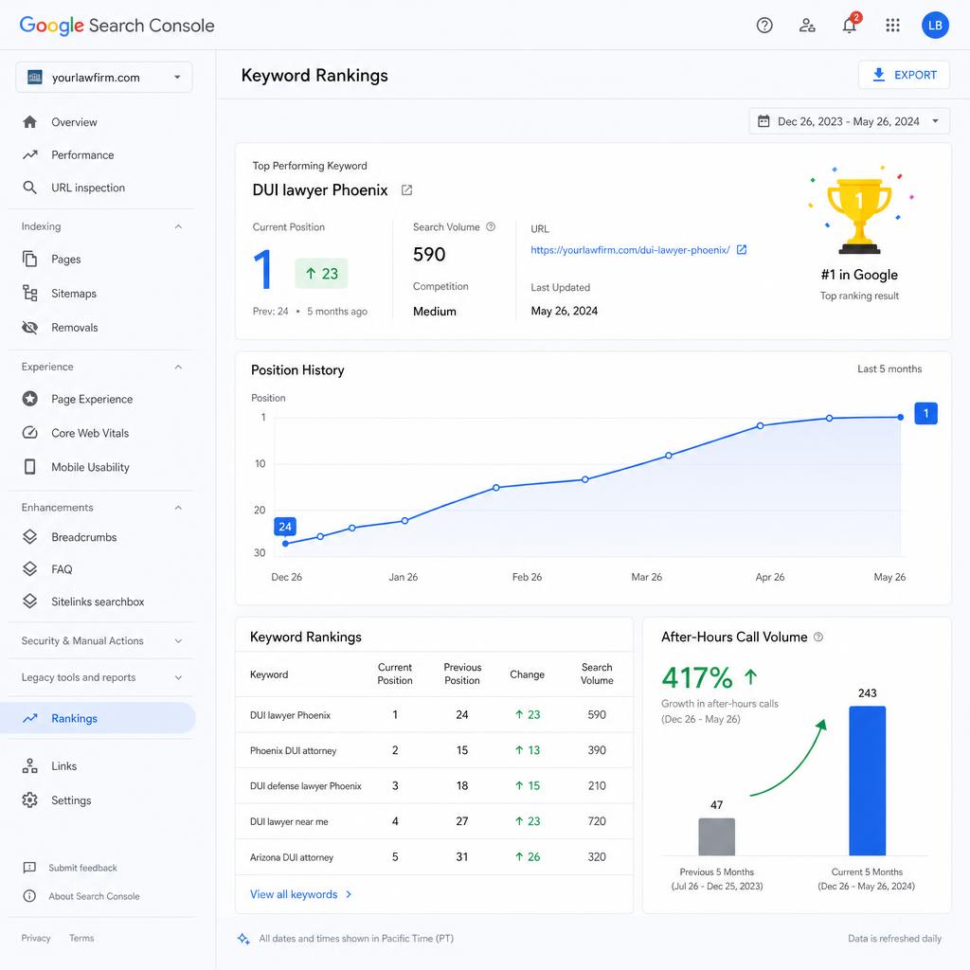
Task: Collapse the Indexing section
Action: (x=178, y=226)
